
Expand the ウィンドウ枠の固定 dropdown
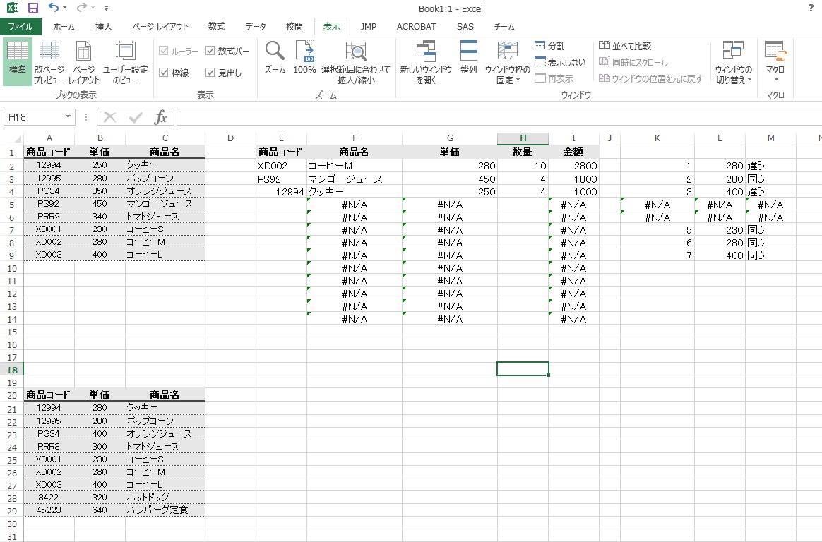pyautogui.click(x=507, y=62)
